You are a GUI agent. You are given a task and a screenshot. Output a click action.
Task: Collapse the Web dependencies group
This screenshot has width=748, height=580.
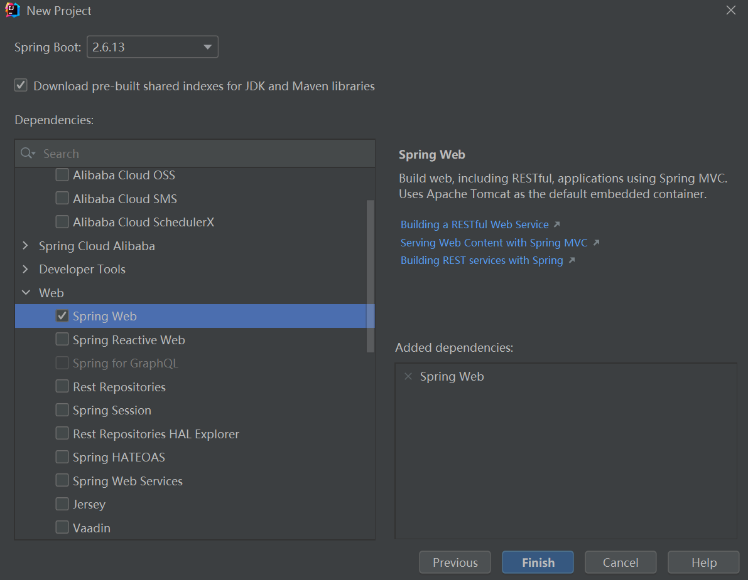(26, 292)
